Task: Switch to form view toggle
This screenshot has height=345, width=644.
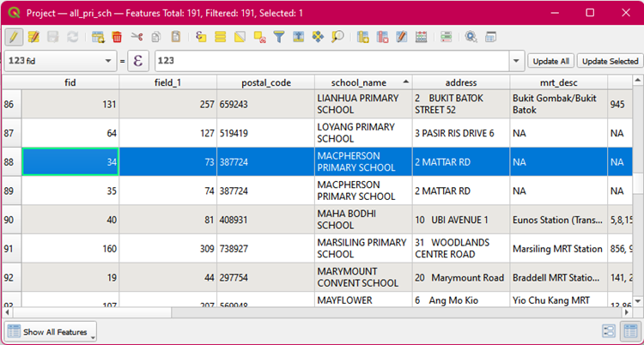Action: 609,331
